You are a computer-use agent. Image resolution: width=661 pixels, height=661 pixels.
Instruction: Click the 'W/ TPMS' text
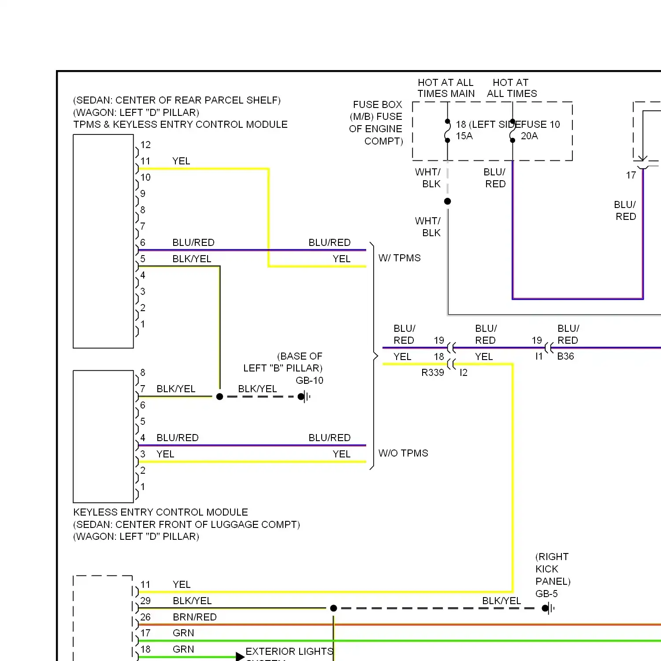(399, 258)
